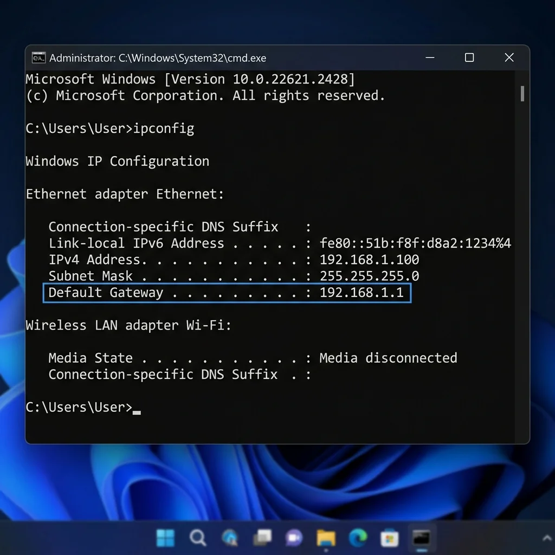The image size is (555, 555).
Task: Click the '(c) Microsoft Corporation. All rights reserved.' line
Action: coord(205,95)
